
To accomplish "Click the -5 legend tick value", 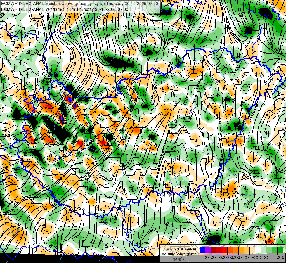I will point(205,257).
